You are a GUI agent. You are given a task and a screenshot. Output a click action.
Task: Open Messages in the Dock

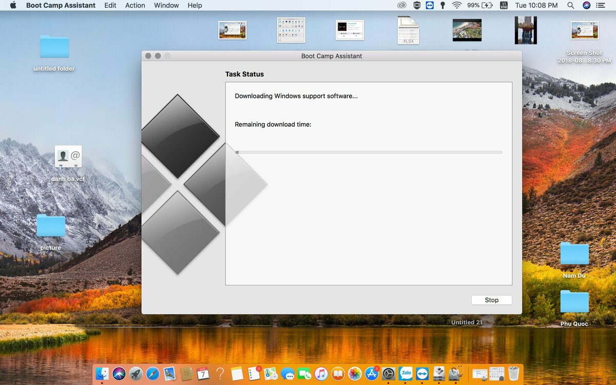287,373
